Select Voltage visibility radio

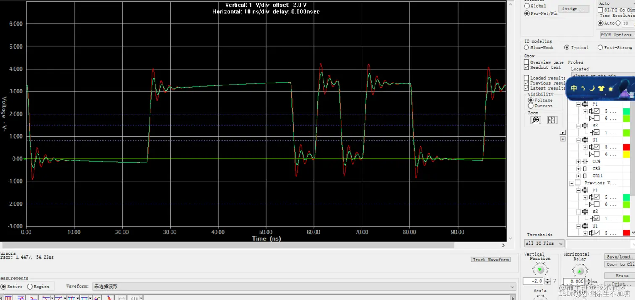click(x=530, y=101)
